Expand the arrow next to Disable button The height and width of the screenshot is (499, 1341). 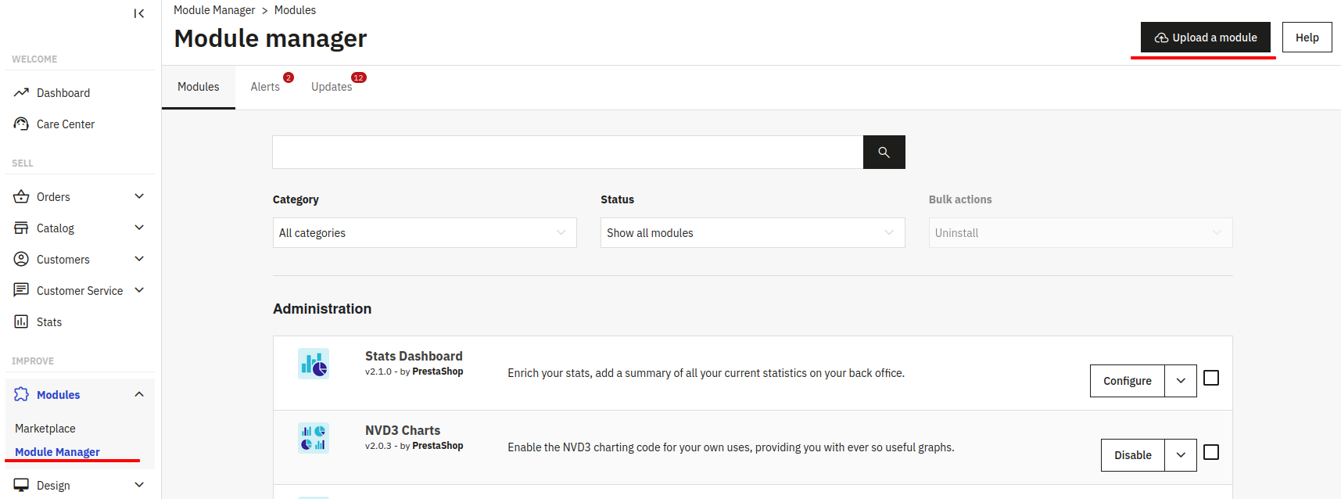pos(1181,455)
